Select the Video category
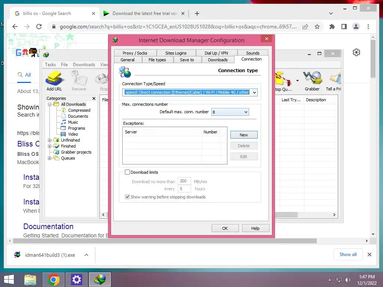This screenshot has height=287, width=383. tap(73, 134)
